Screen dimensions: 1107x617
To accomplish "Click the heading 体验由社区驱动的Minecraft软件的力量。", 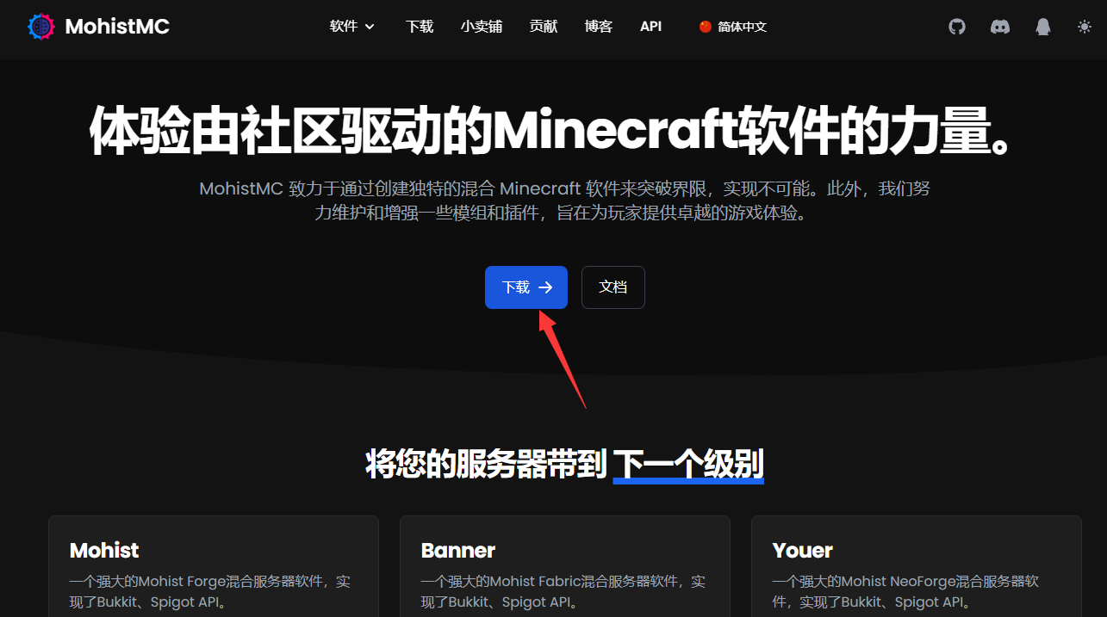I will 550,132.
